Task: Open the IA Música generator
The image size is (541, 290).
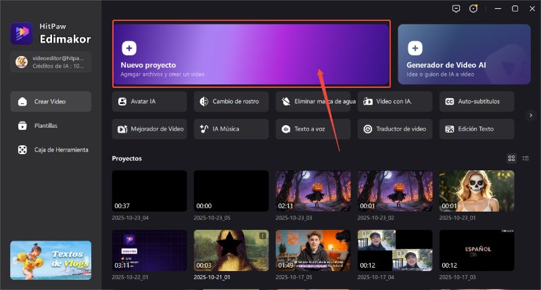Action: click(231, 128)
